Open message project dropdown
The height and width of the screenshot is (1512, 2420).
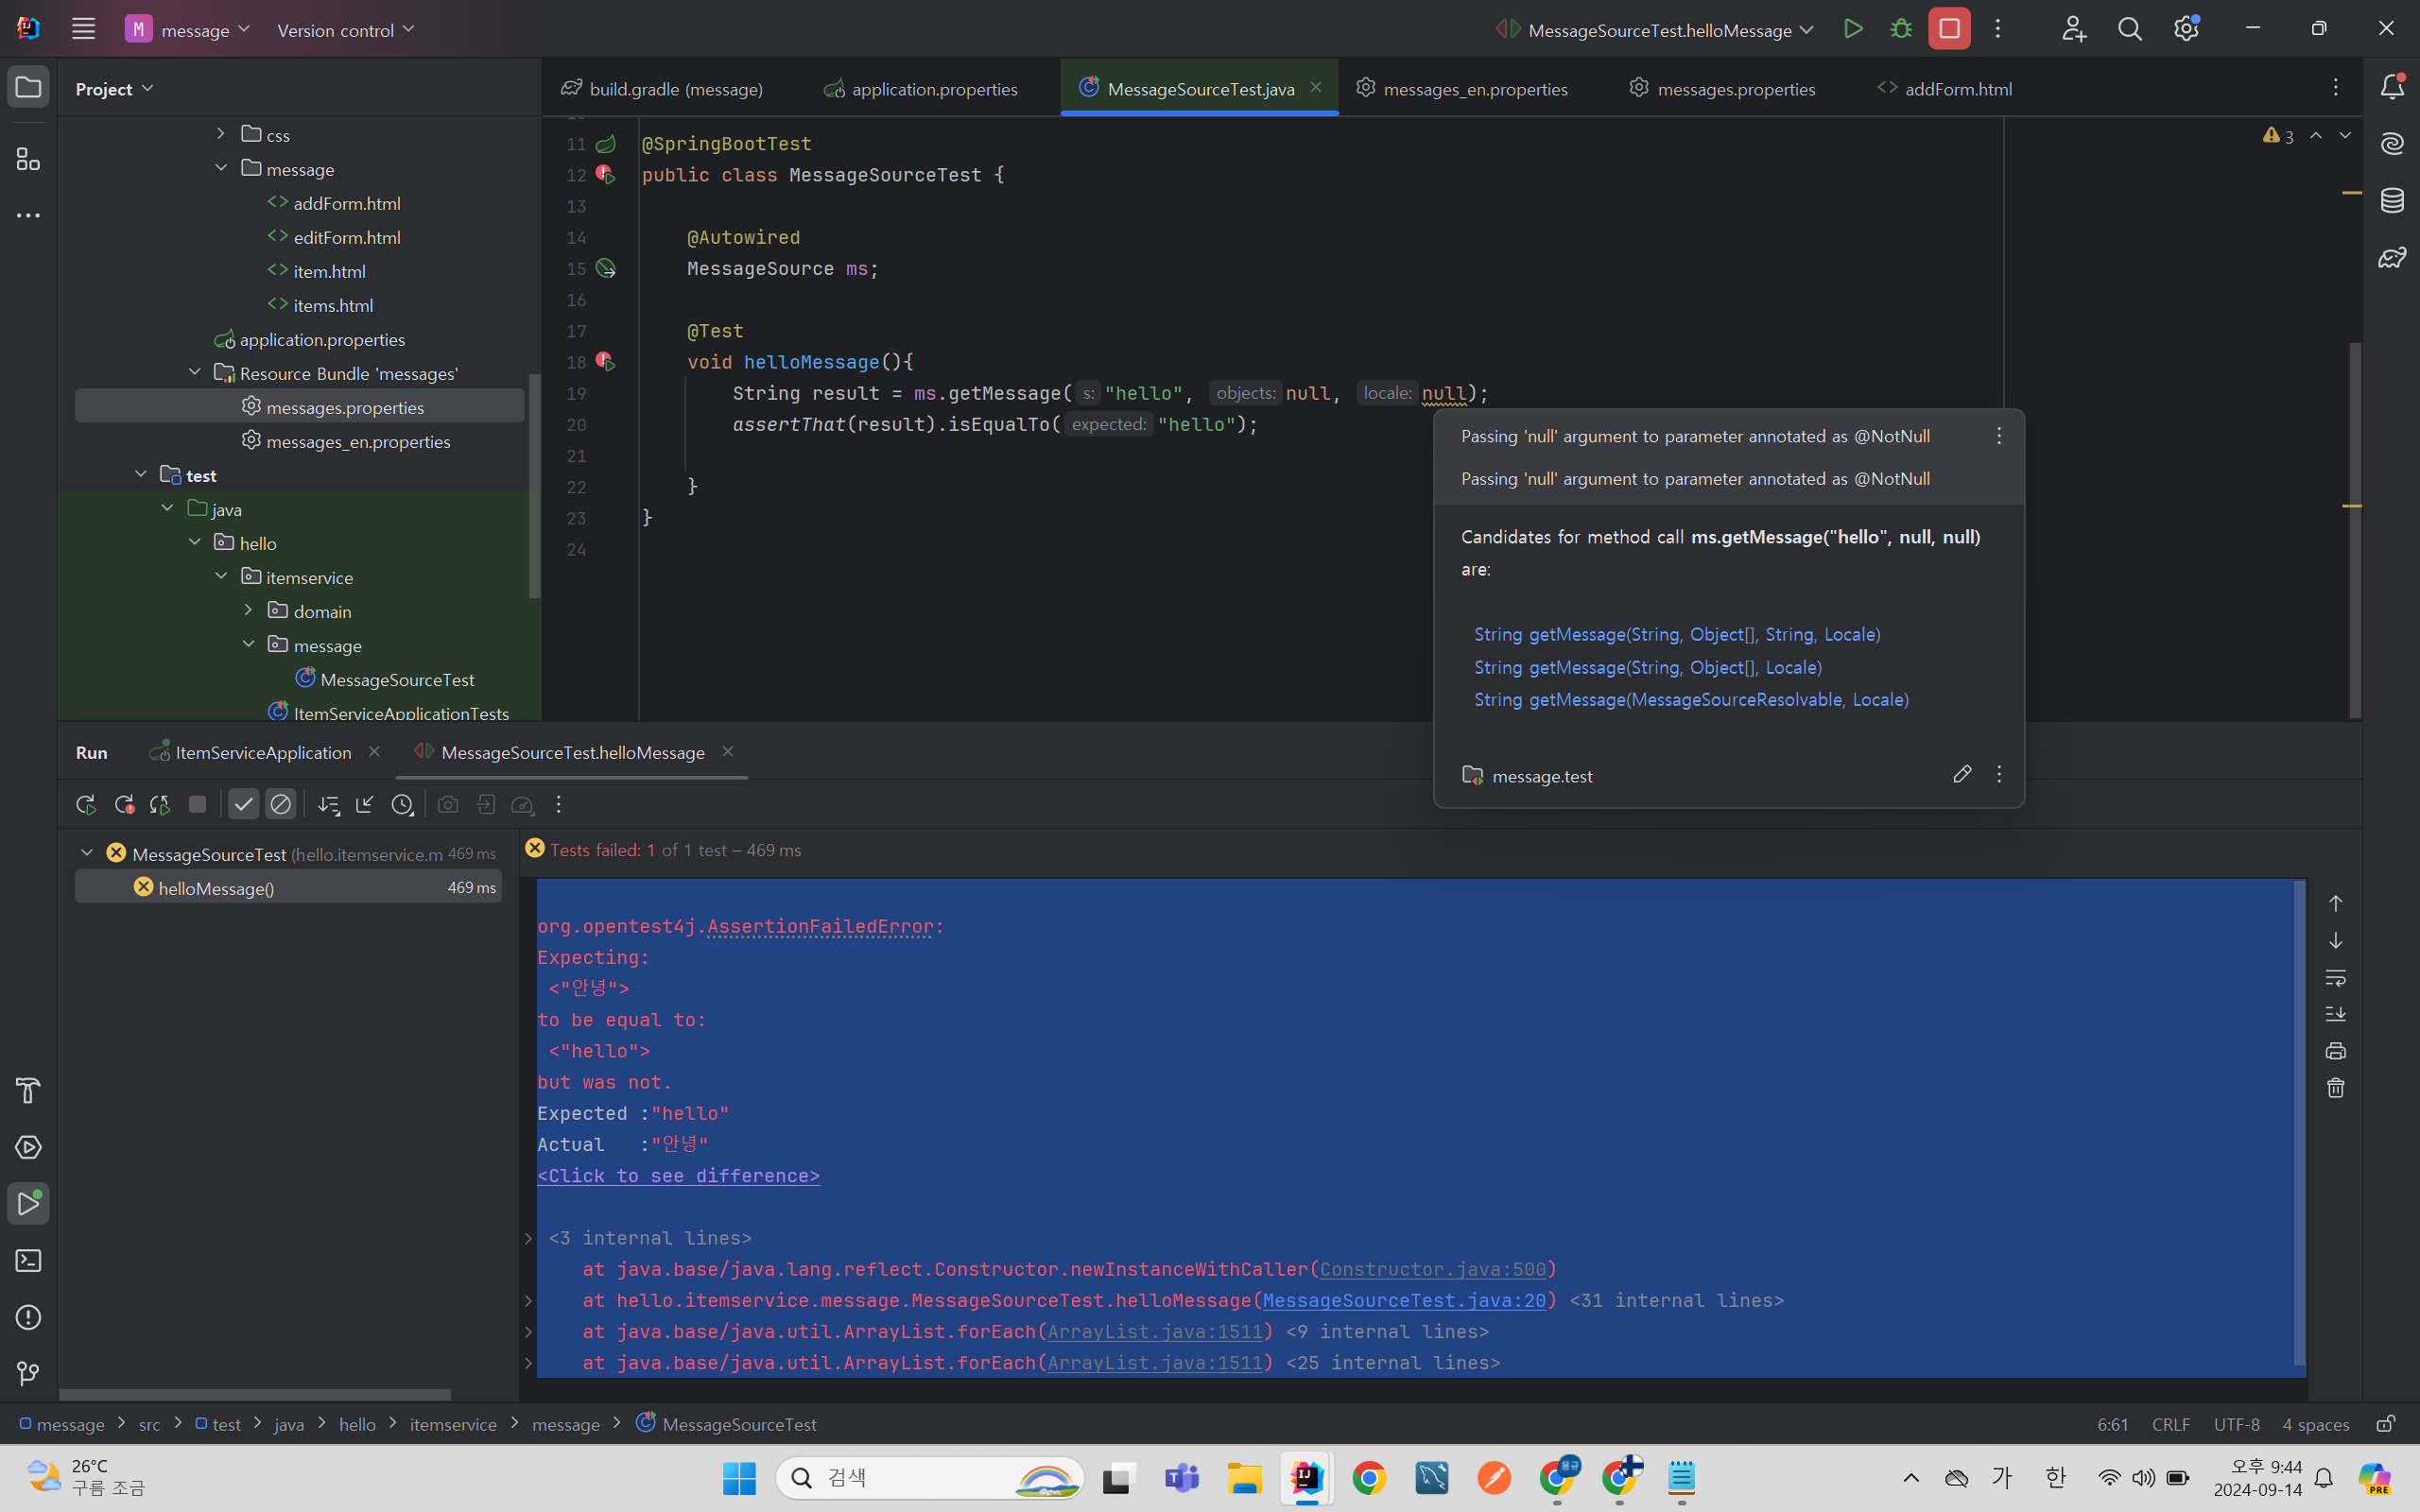(187, 29)
